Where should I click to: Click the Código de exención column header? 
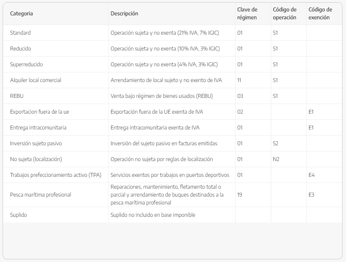(320, 14)
